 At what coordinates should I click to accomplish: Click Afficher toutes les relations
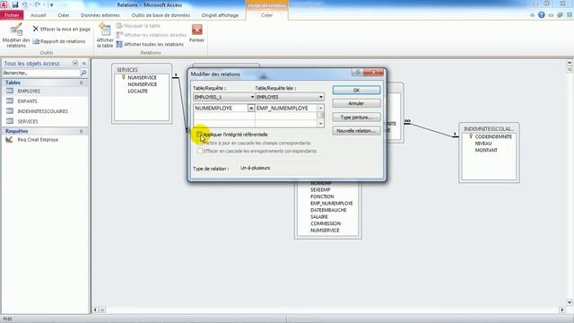pos(150,44)
